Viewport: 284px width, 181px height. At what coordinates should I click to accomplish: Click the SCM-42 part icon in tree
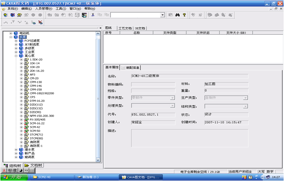[x=26, y=127]
